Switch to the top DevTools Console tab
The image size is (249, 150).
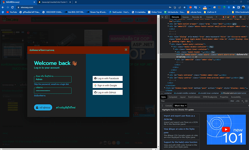click(x=209, y=17)
